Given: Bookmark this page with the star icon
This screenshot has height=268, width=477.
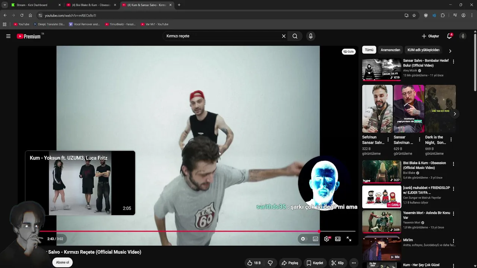Looking at the screenshot, I should (414, 15).
